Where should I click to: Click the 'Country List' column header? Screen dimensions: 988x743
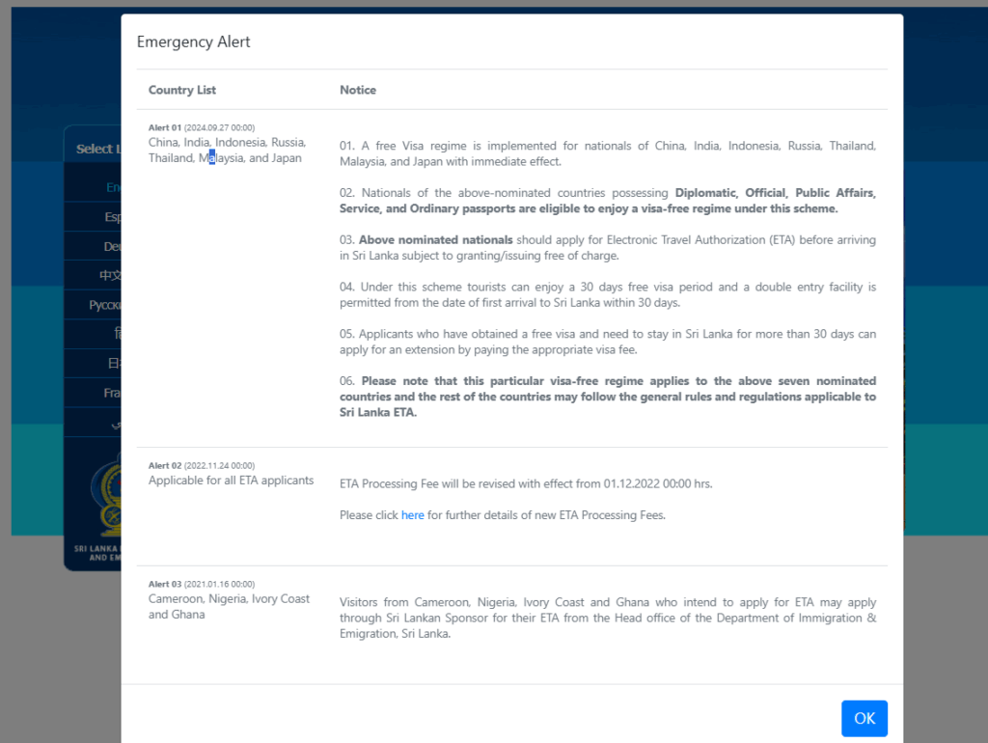tap(182, 90)
